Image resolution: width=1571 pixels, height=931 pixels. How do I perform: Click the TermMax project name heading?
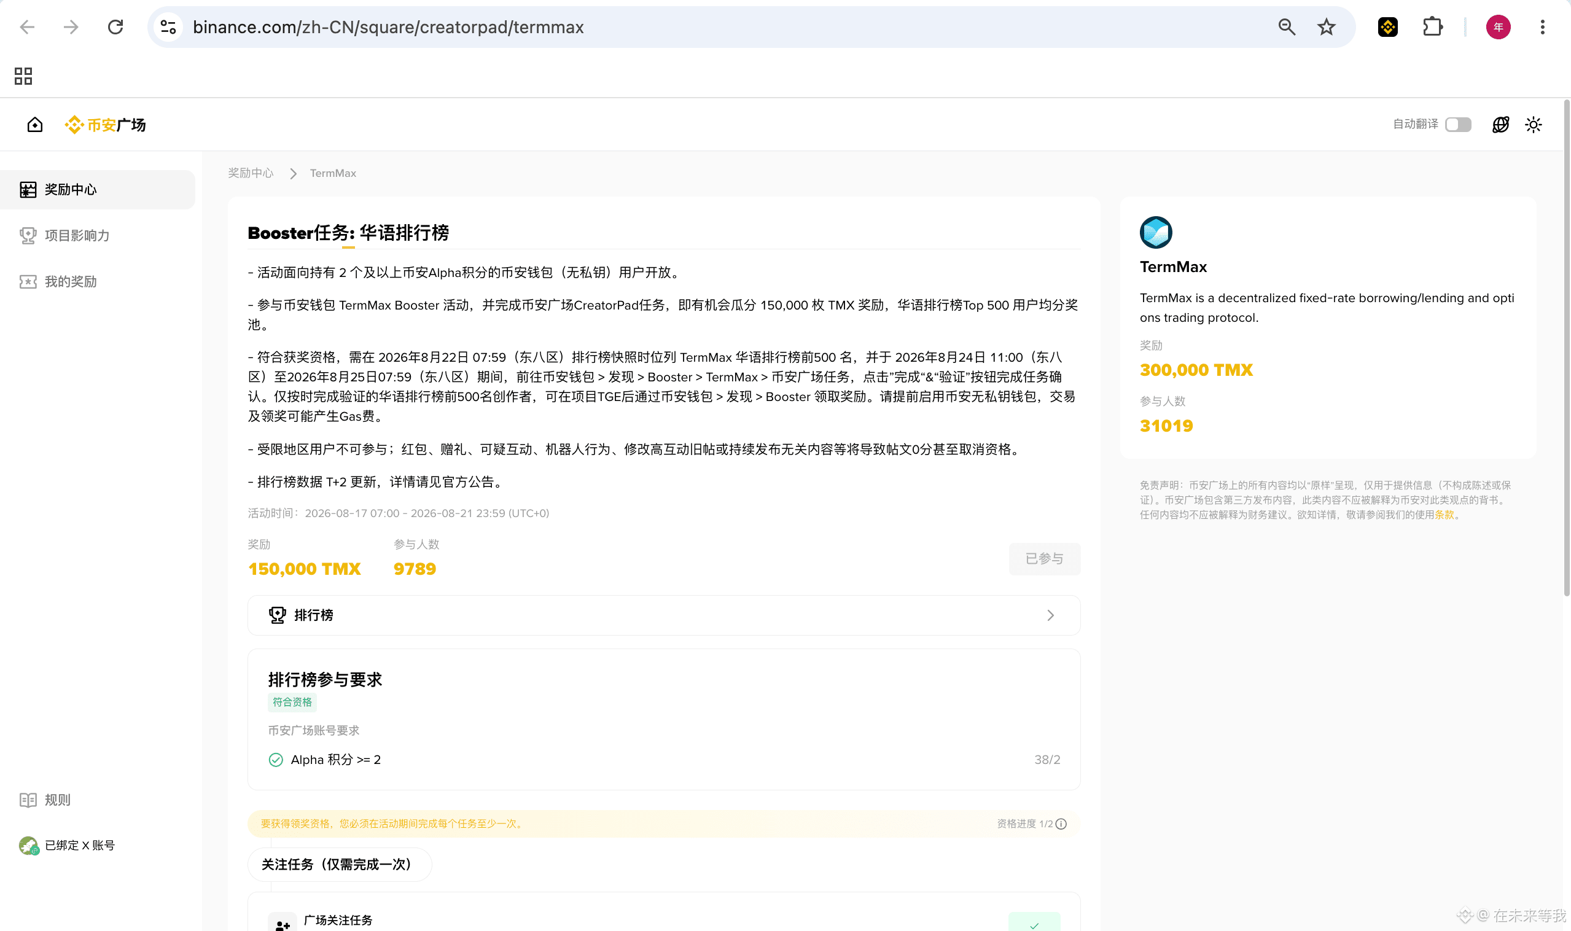1173,267
